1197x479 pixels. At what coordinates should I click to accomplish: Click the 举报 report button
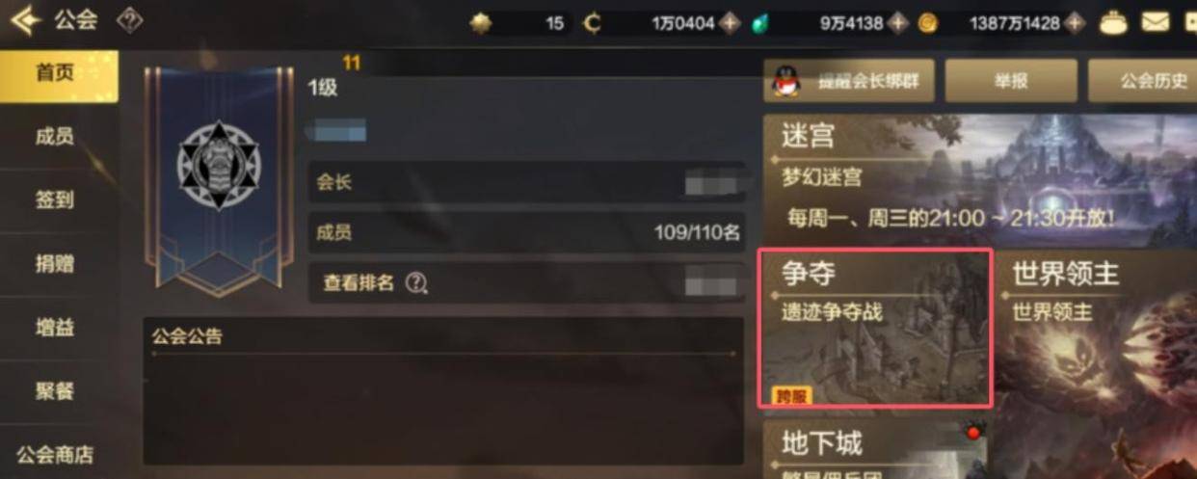[x=1010, y=81]
